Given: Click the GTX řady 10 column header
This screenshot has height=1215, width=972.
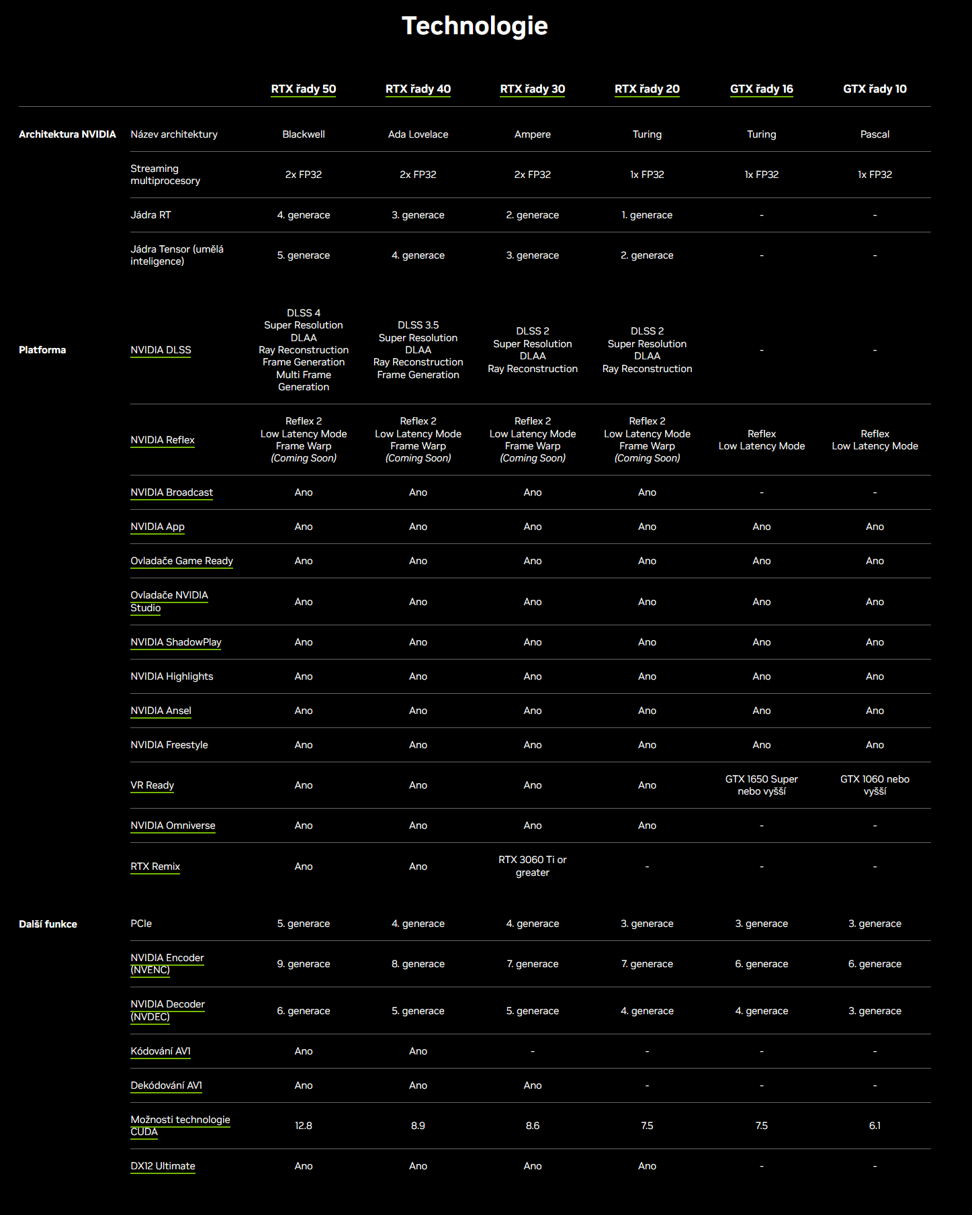Looking at the screenshot, I should pos(875,89).
